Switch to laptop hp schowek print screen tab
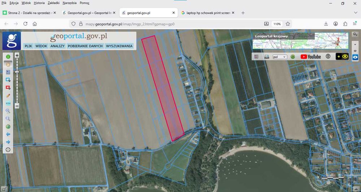The height and width of the screenshot is (192, 361). click(208, 13)
